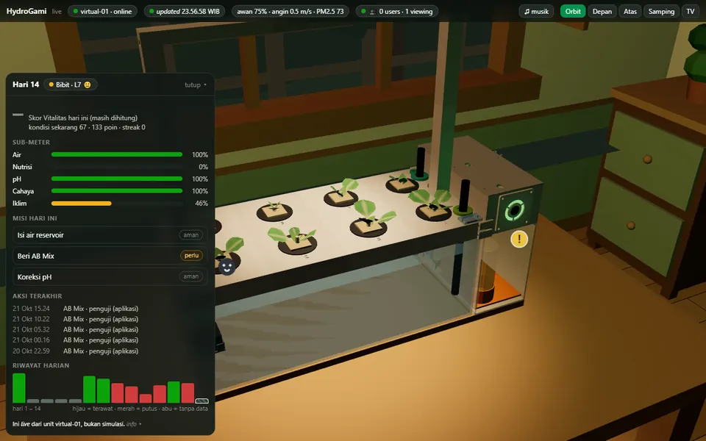Click the Cahaya sub-meter bar
The image size is (706, 441).
coord(117,191)
